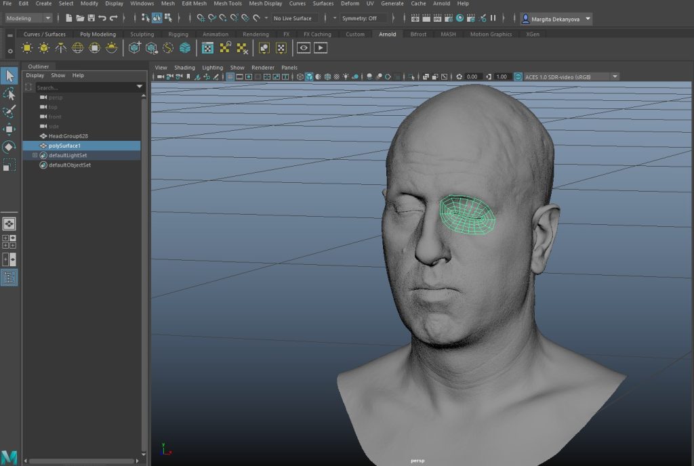This screenshot has height=466, width=694.
Task: Toggle select by object type mode
Action: click(x=157, y=18)
